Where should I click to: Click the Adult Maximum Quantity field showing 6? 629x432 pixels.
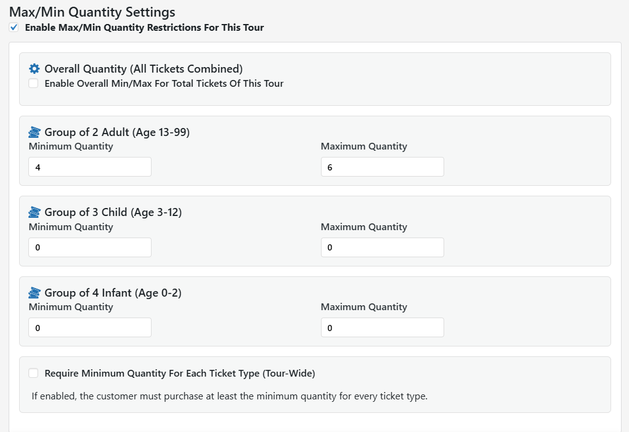pyautogui.click(x=382, y=167)
